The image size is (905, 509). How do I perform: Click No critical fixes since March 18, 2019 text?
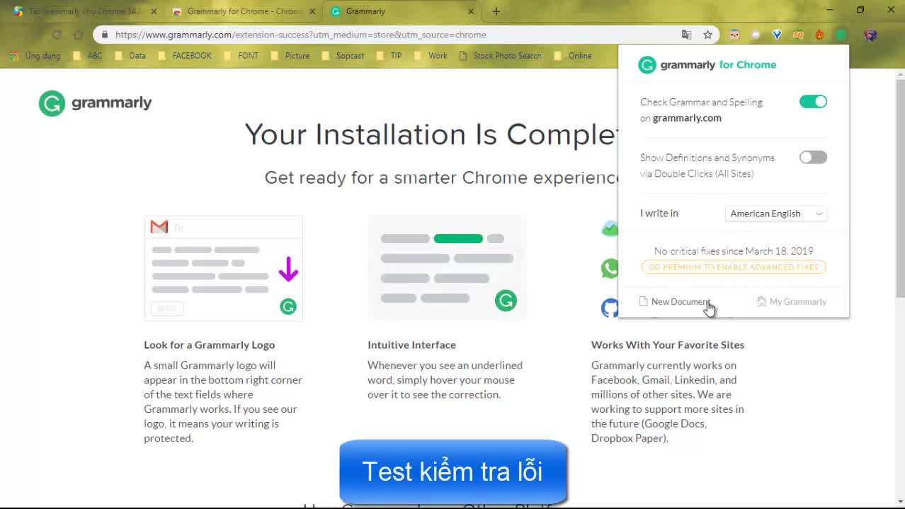(734, 251)
